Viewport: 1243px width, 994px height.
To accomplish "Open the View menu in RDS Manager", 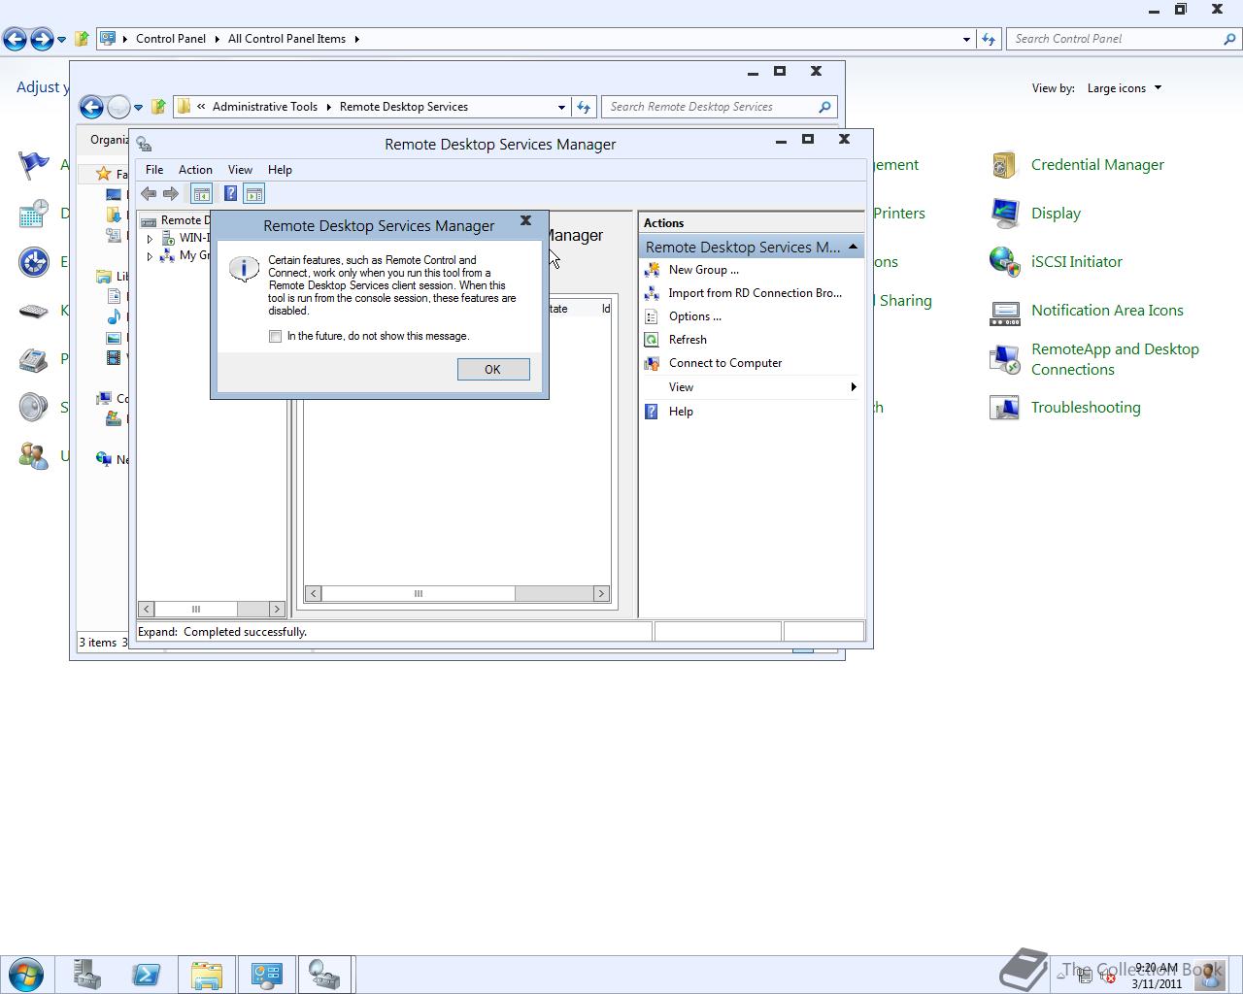I will pyautogui.click(x=240, y=169).
